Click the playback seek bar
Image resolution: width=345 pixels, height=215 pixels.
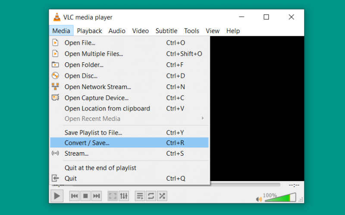[x=245, y=185]
